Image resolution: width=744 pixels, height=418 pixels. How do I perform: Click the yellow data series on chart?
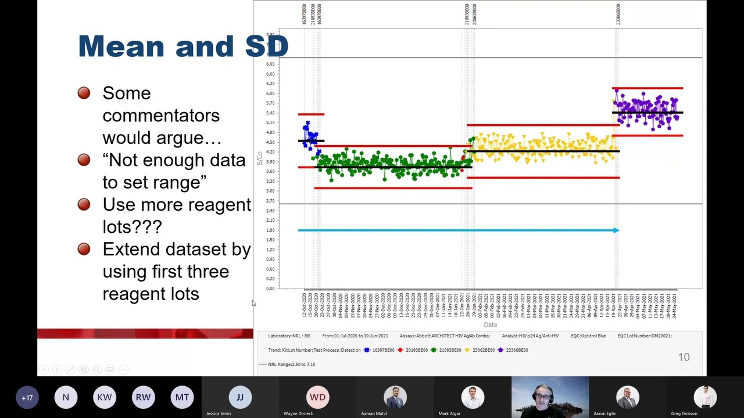point(543,147)
